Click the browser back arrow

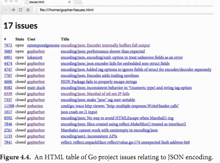pyautogui.click(x=6, y=10)
